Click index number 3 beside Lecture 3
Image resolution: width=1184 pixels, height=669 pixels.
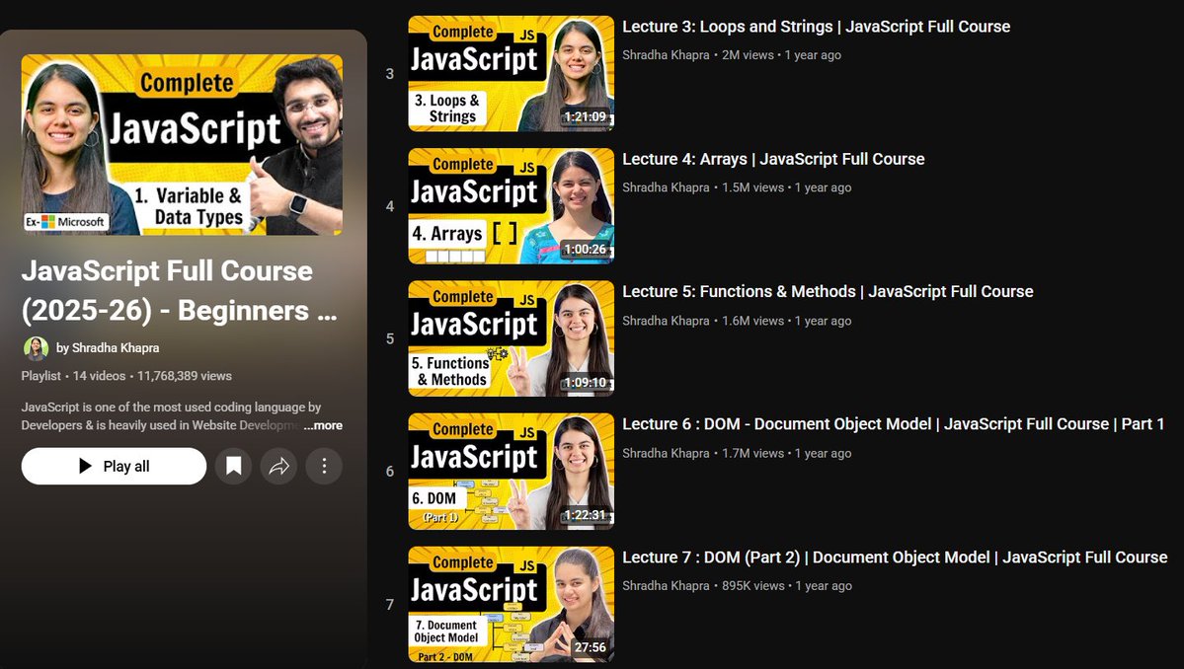390,74
